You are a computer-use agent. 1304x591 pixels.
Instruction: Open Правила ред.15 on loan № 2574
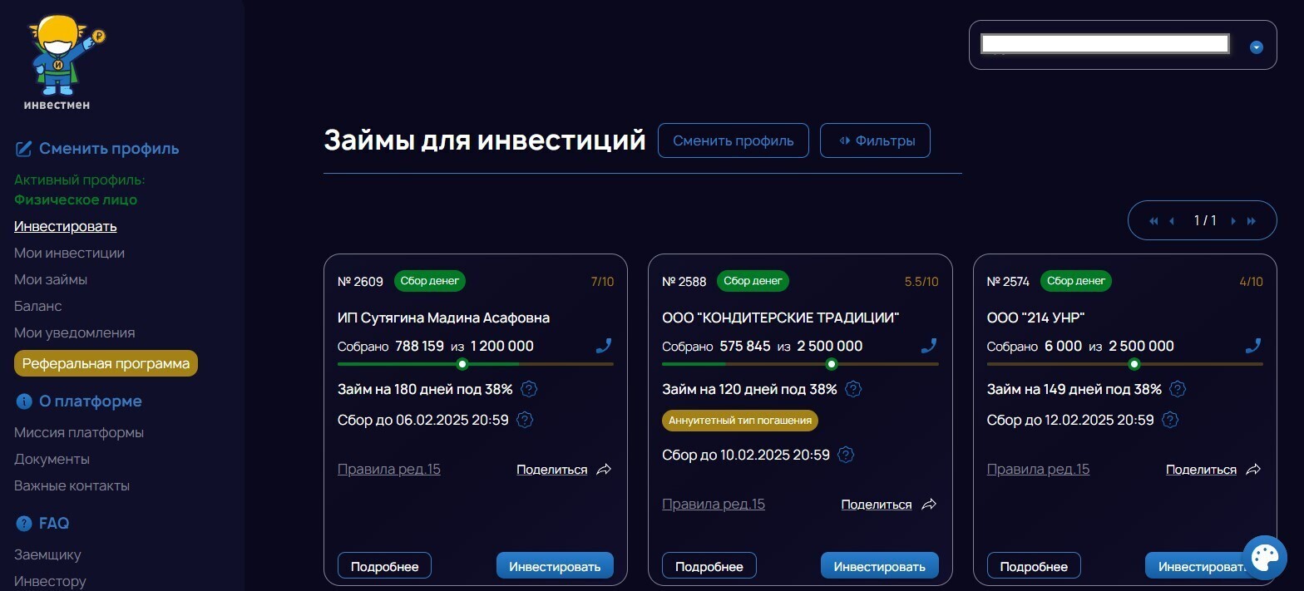coord(1038,469)
